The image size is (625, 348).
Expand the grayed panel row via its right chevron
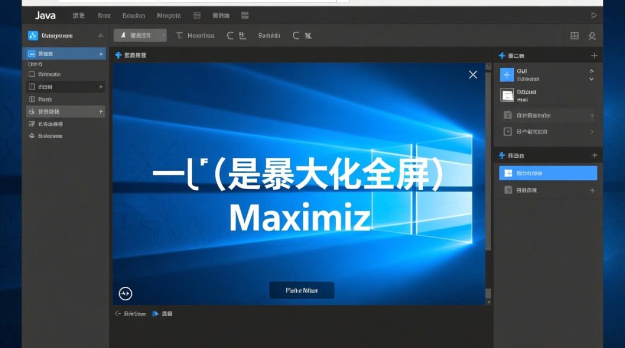coord(592,116)
